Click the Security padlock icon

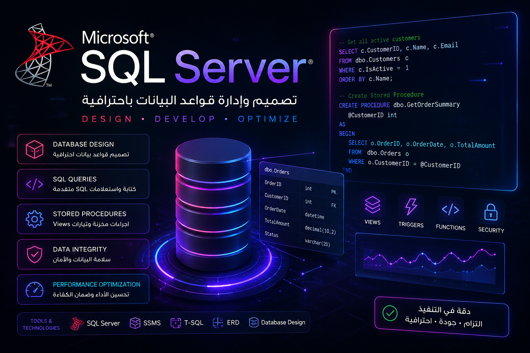491,212
